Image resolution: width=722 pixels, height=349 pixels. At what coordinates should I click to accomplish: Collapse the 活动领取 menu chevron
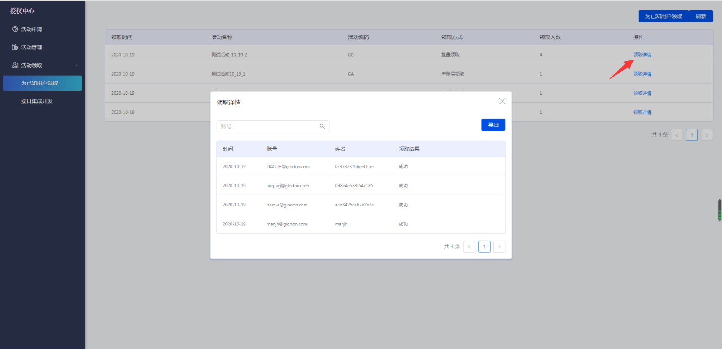[77, 65]
